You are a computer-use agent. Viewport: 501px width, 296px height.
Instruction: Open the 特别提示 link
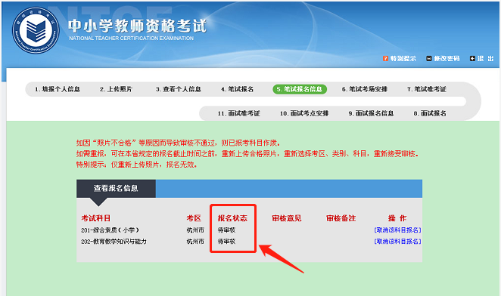click(403, 58)
